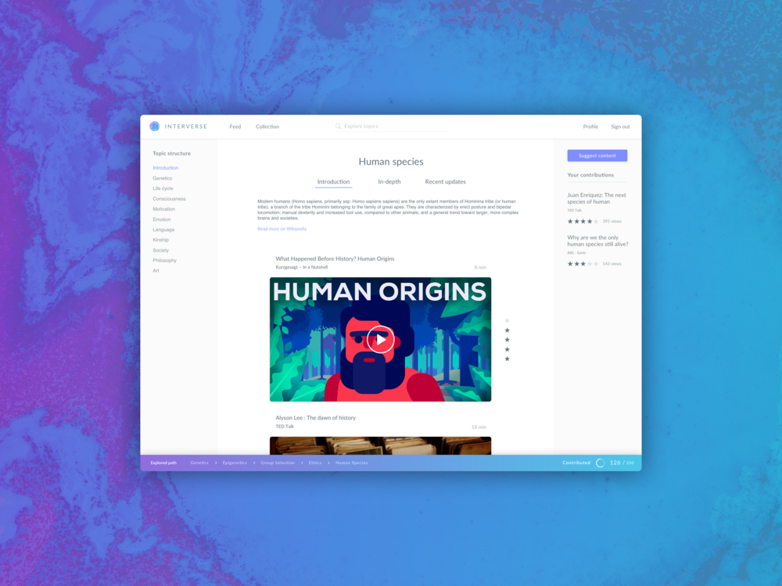Screen dimensions: 782x586
Task: Select Society in the sidebar
Action: 160,250
